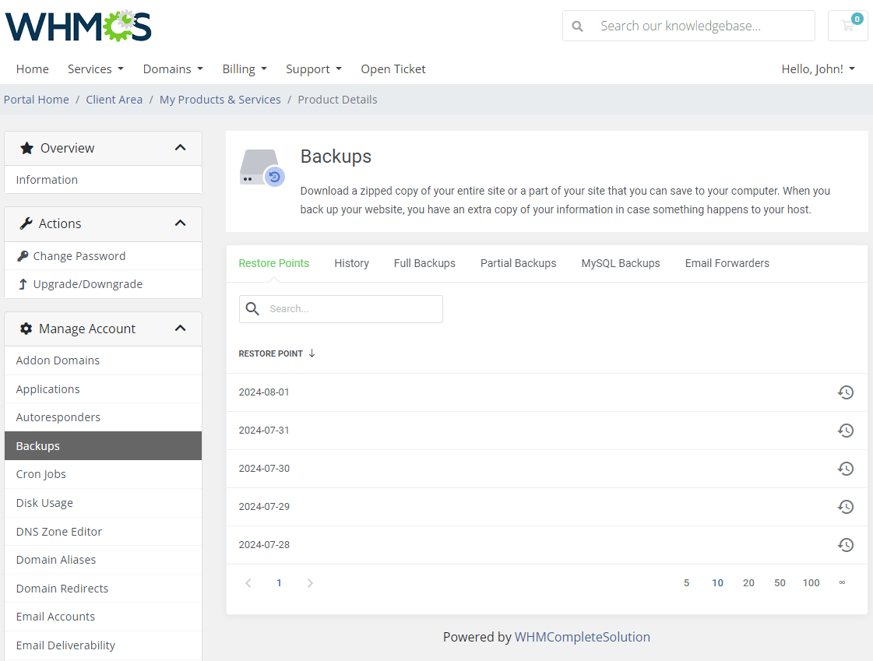Image resolution: width=873 pixels, height=661 pixels.
Task: Open Disk Usage in sidebar
Action: 103,503
